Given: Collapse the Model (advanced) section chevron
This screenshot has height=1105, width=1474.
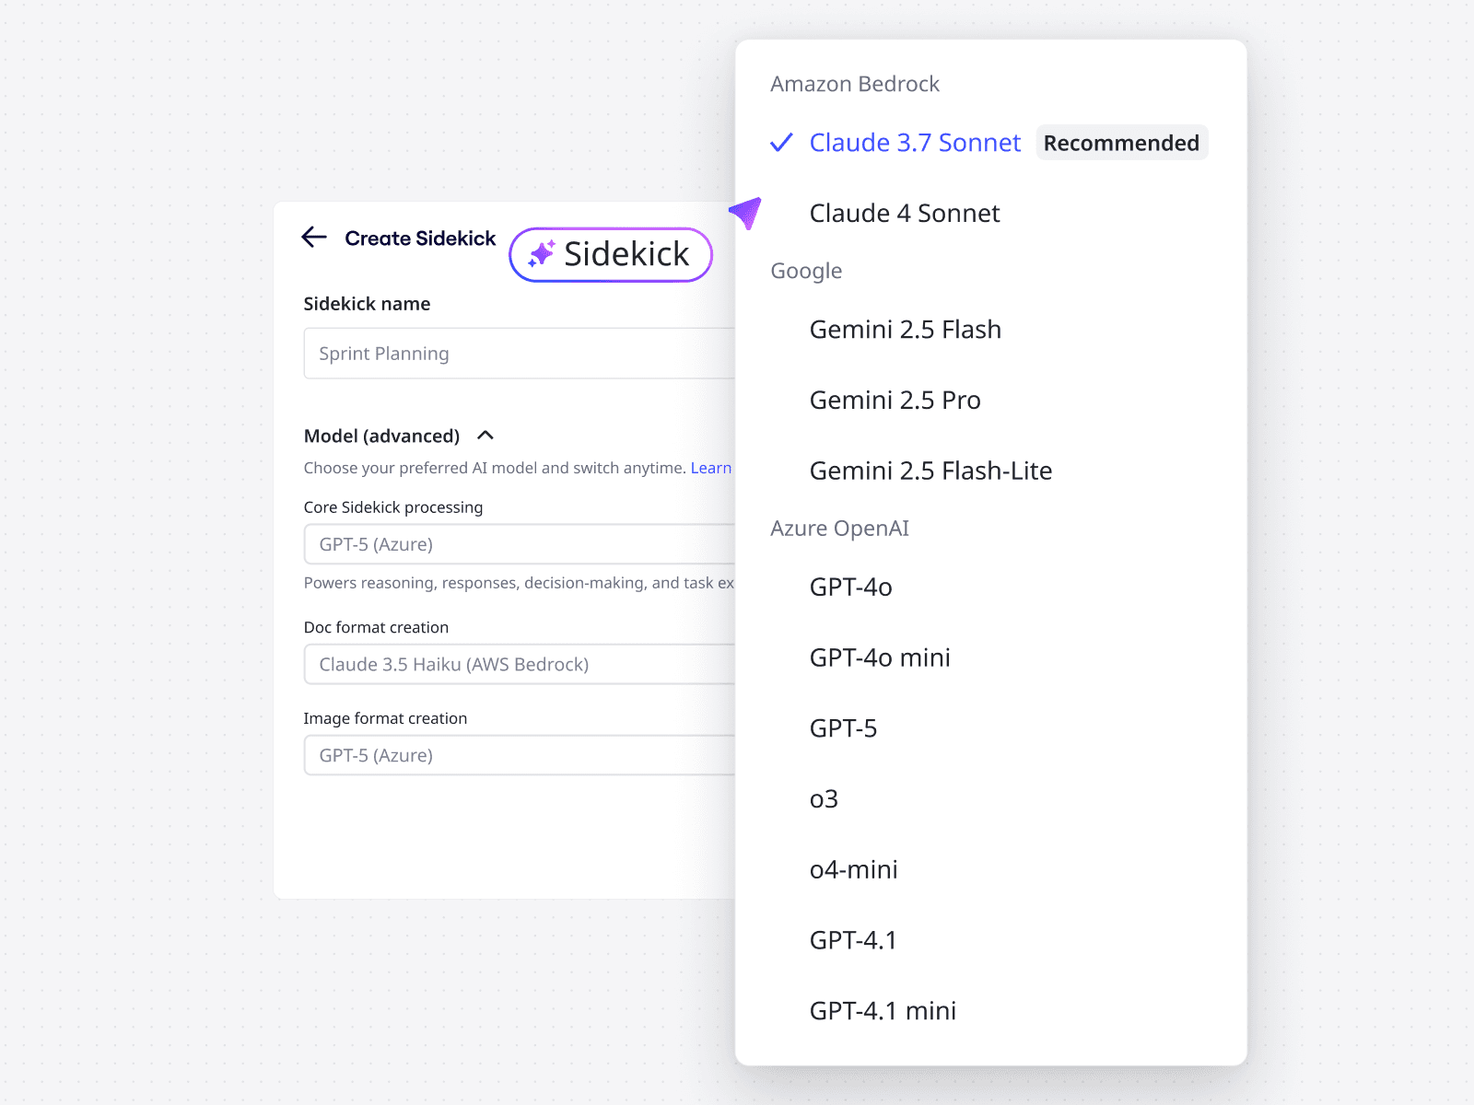Looking at the screenshot, I should [x=485, y=436].
